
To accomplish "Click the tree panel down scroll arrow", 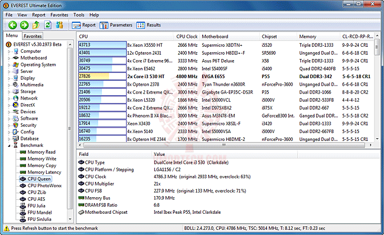I will tap(70, 219).
